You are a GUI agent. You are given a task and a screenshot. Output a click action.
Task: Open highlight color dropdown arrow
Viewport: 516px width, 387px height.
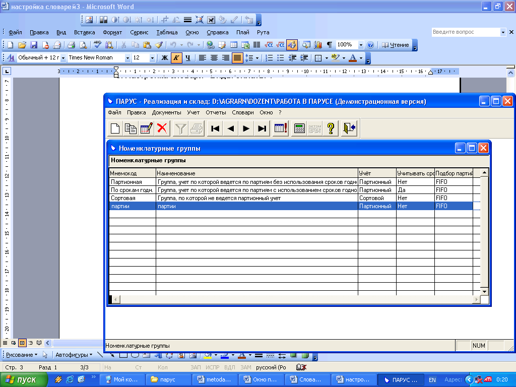[x=344, y=58]
